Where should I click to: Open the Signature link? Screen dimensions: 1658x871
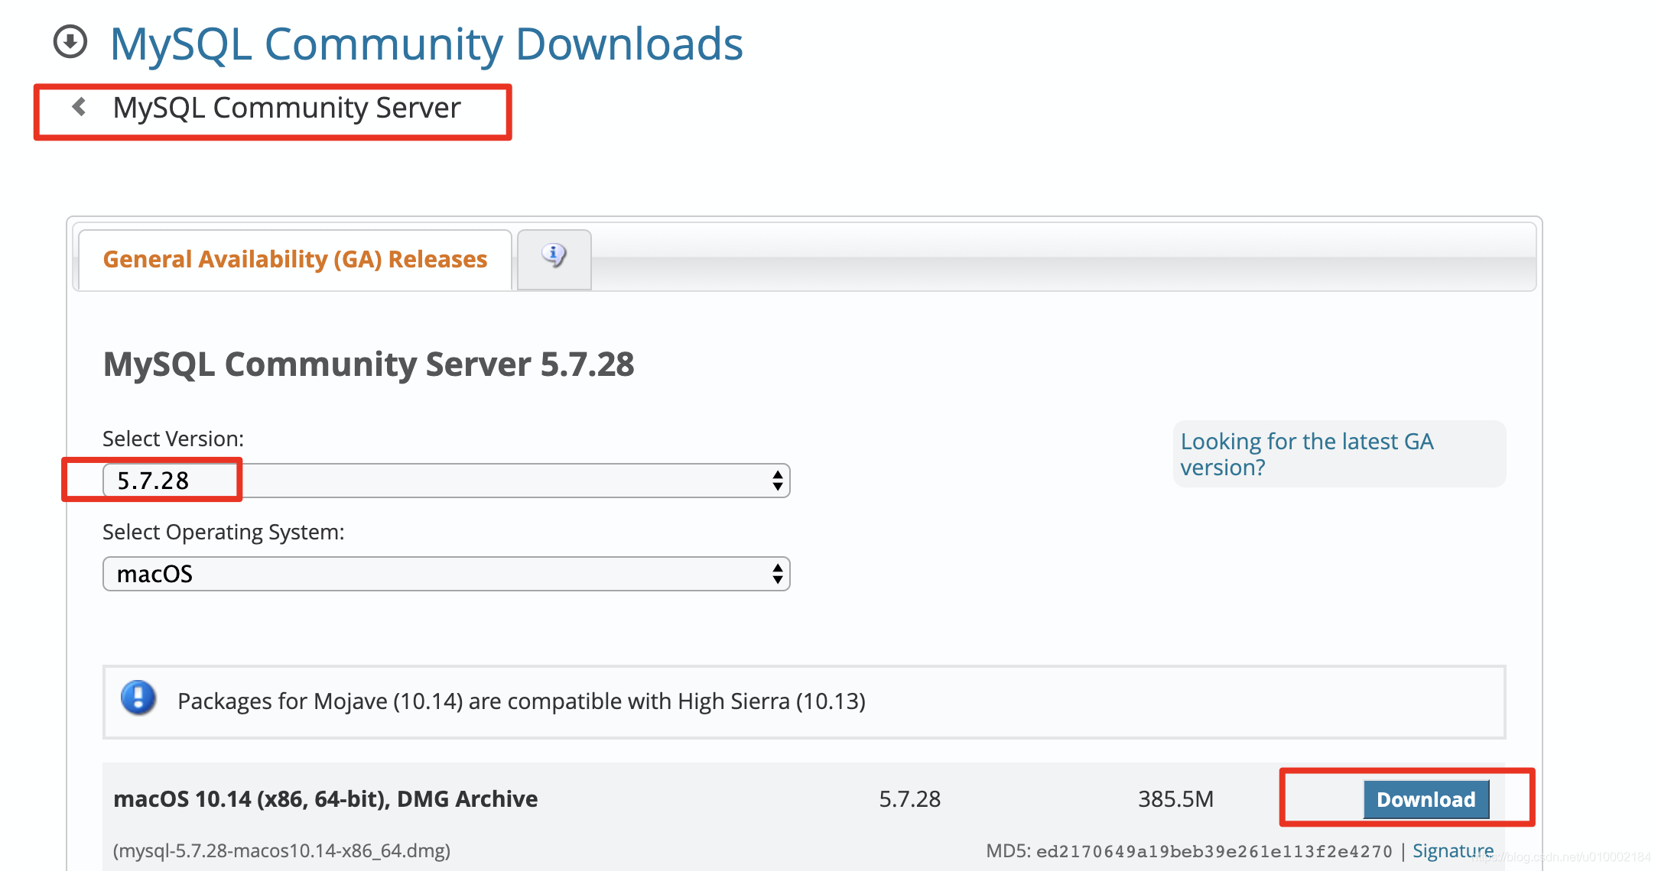click(x=1452, y=850)
